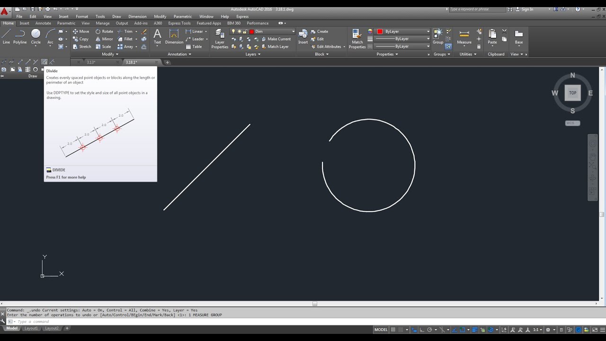This screenshot has width=606, height=341.
Task: Open the annotation scale 1:1 dropdown
Action: tap(537, 330)
